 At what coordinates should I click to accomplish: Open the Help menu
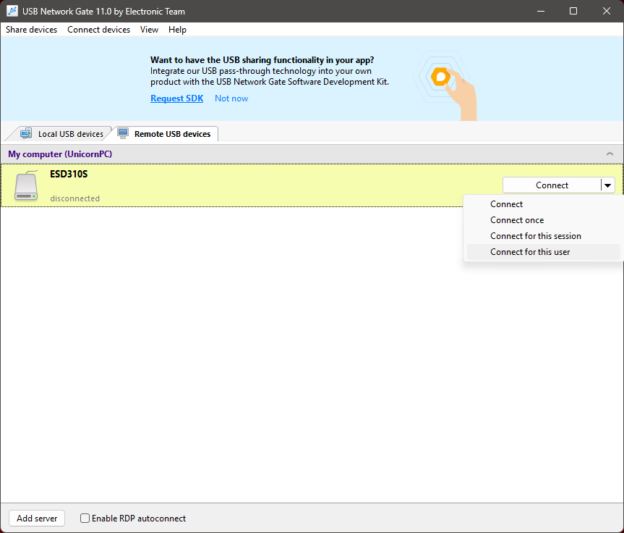tap(177, 30)
